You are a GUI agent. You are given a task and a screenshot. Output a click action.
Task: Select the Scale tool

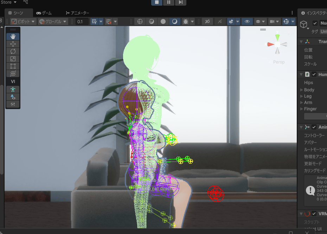click(x=13, y=59)
